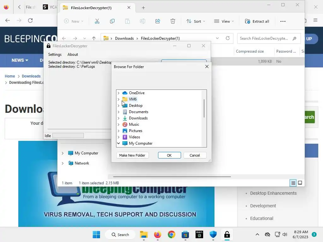Refresh the Explorer address bar
Screen dimensions: 323x242
tap(228, 38)
